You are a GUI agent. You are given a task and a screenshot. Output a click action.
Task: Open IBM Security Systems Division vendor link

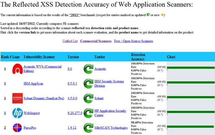[109, 83]
